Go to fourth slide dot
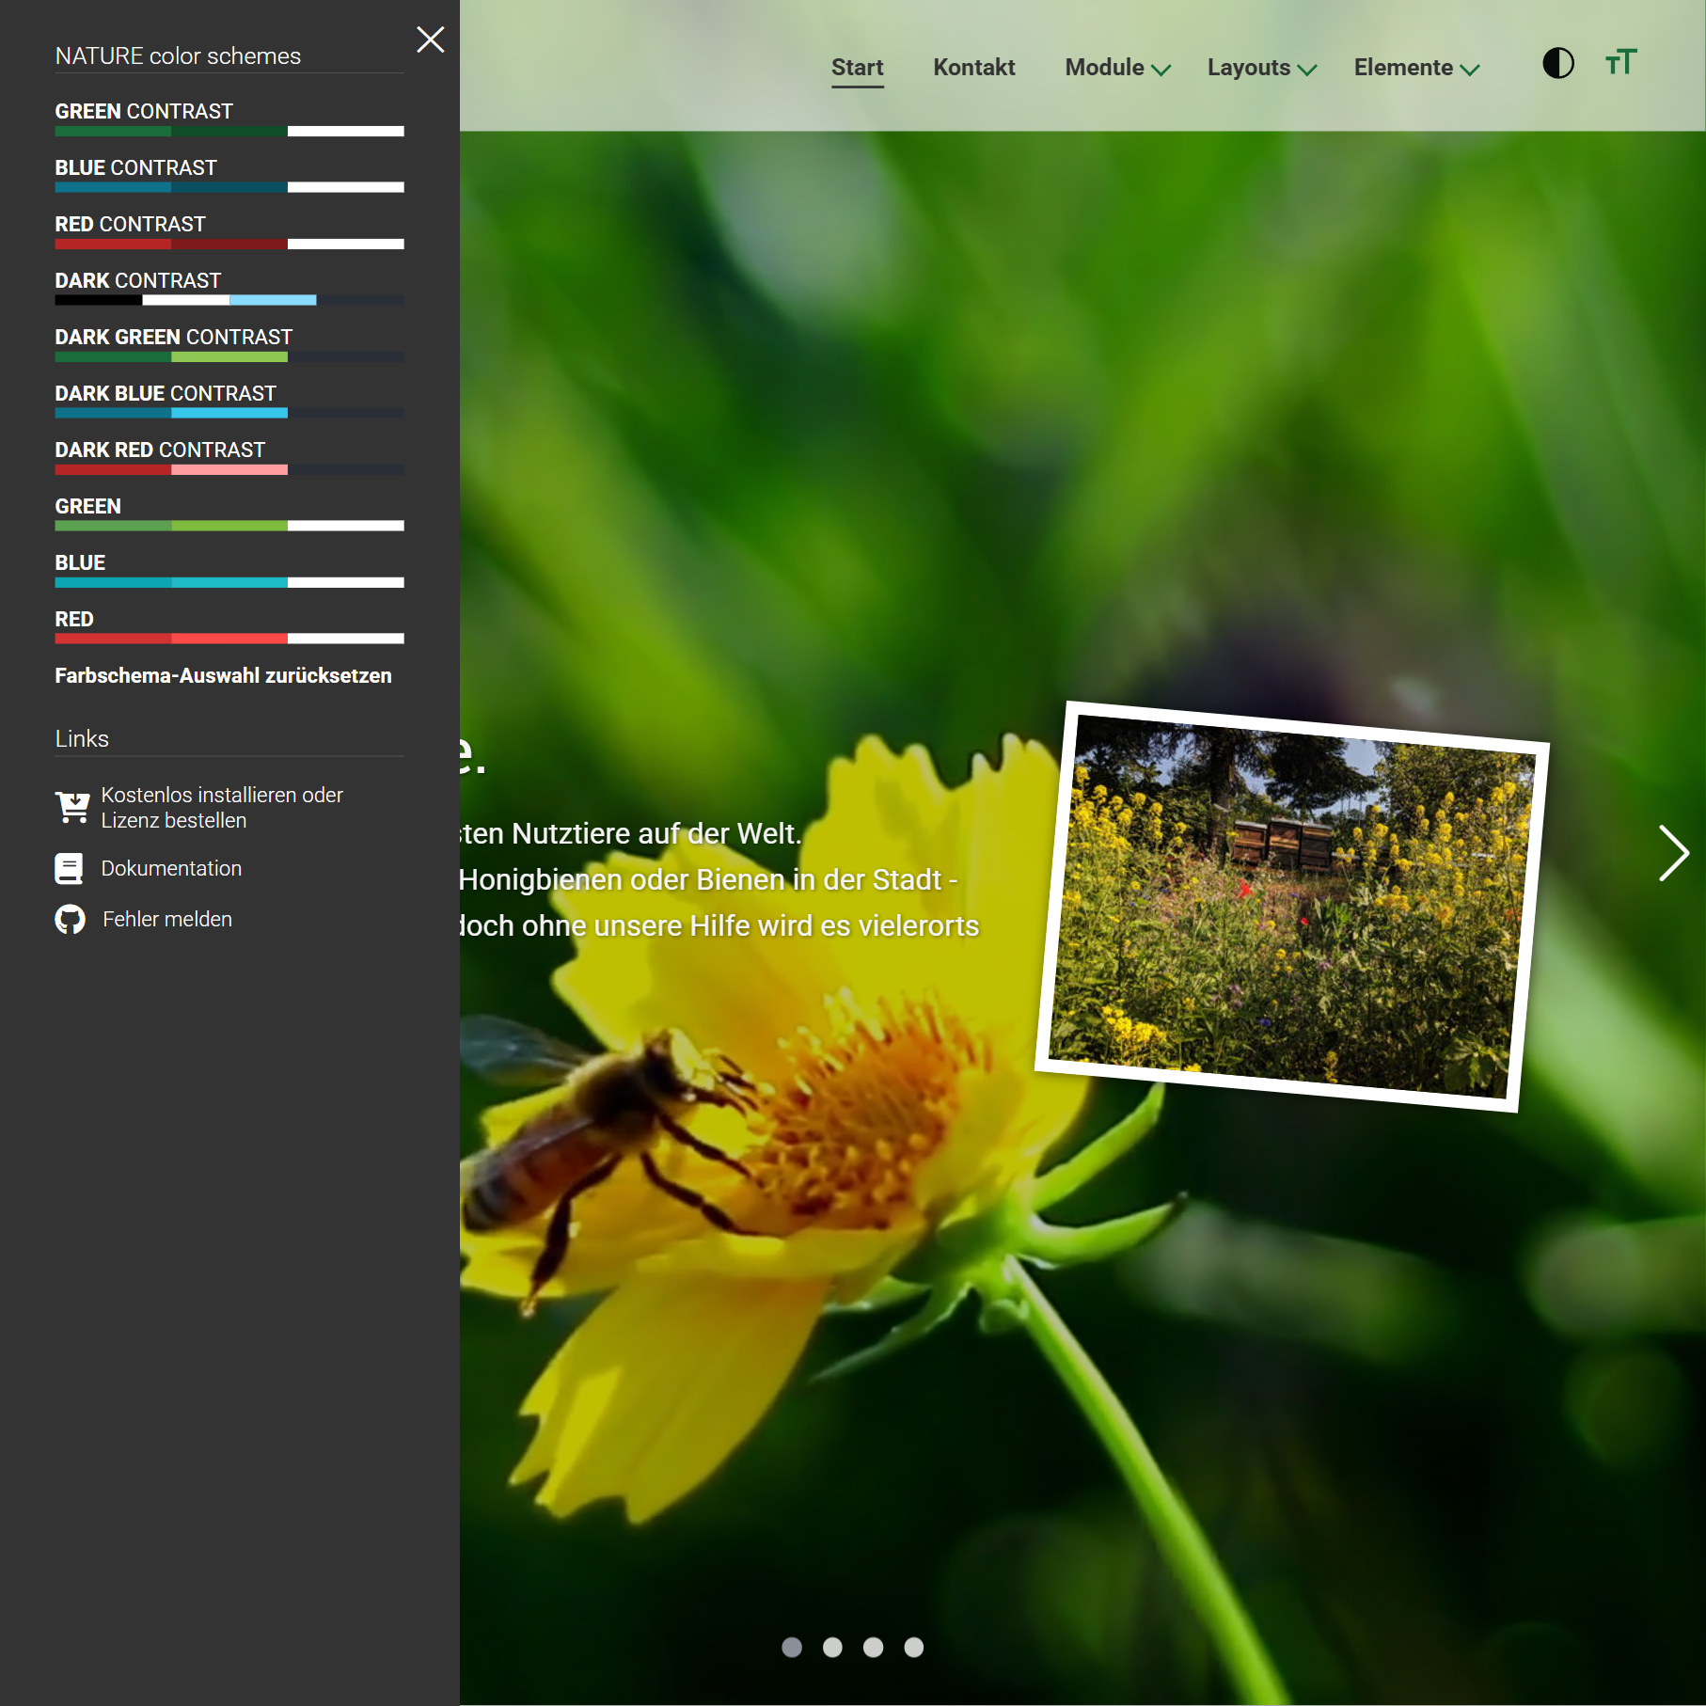Screen dimensions: 1706x1706 [913, 1647]
